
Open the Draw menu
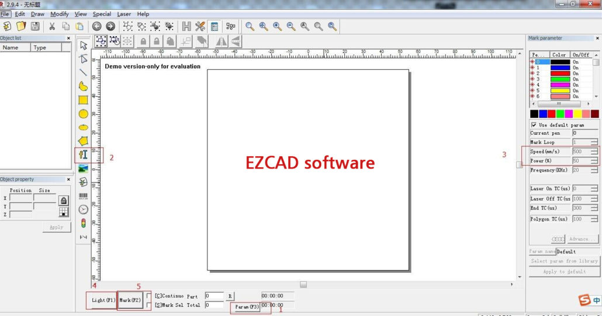[x=37, y=14]
